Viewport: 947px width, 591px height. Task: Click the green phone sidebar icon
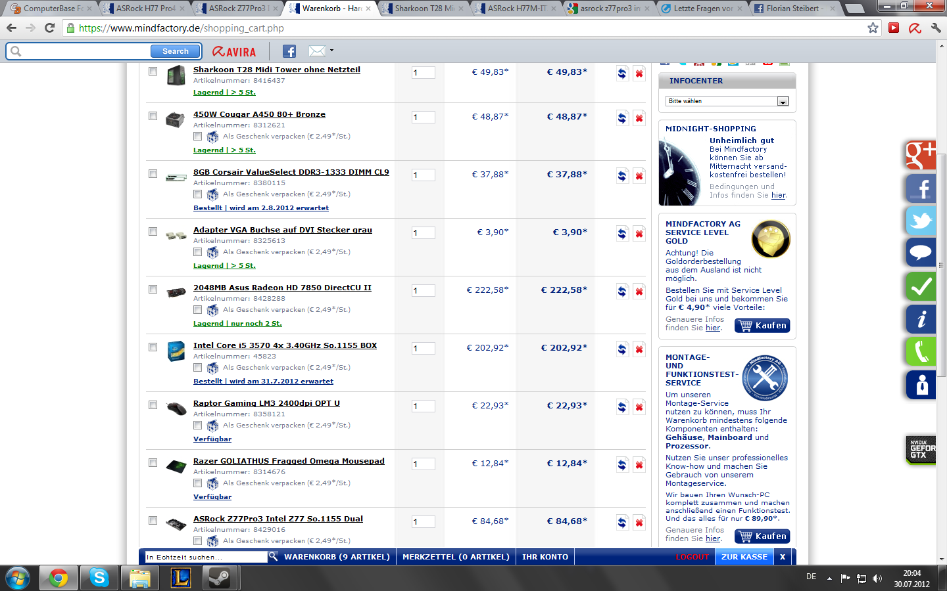click(x=921, y=351)
